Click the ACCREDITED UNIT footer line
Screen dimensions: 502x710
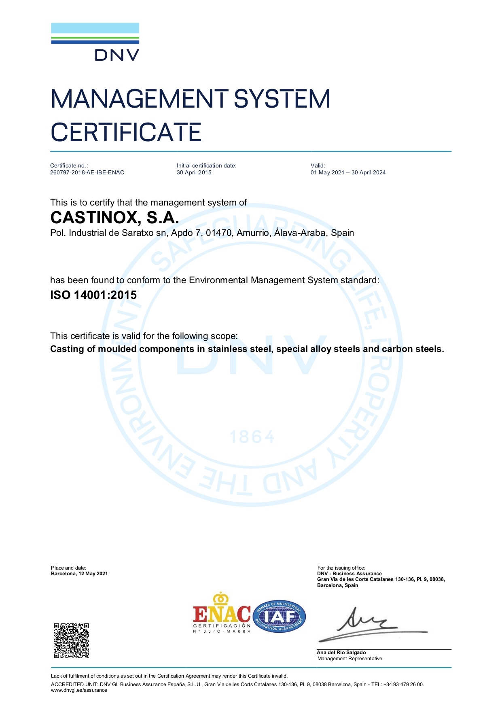237,685
